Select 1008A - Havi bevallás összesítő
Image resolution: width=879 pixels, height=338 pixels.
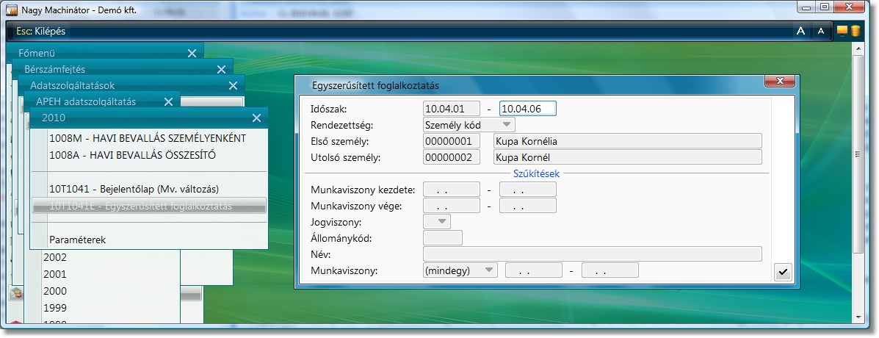(132, 155)
